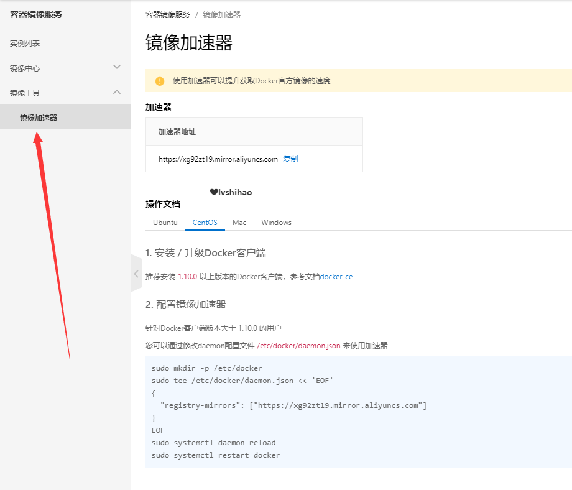Click the 'sudo mkdir -p /etc/docker' line
The width and height of the screenshot is (572, 490).
(x=207, y=368)
